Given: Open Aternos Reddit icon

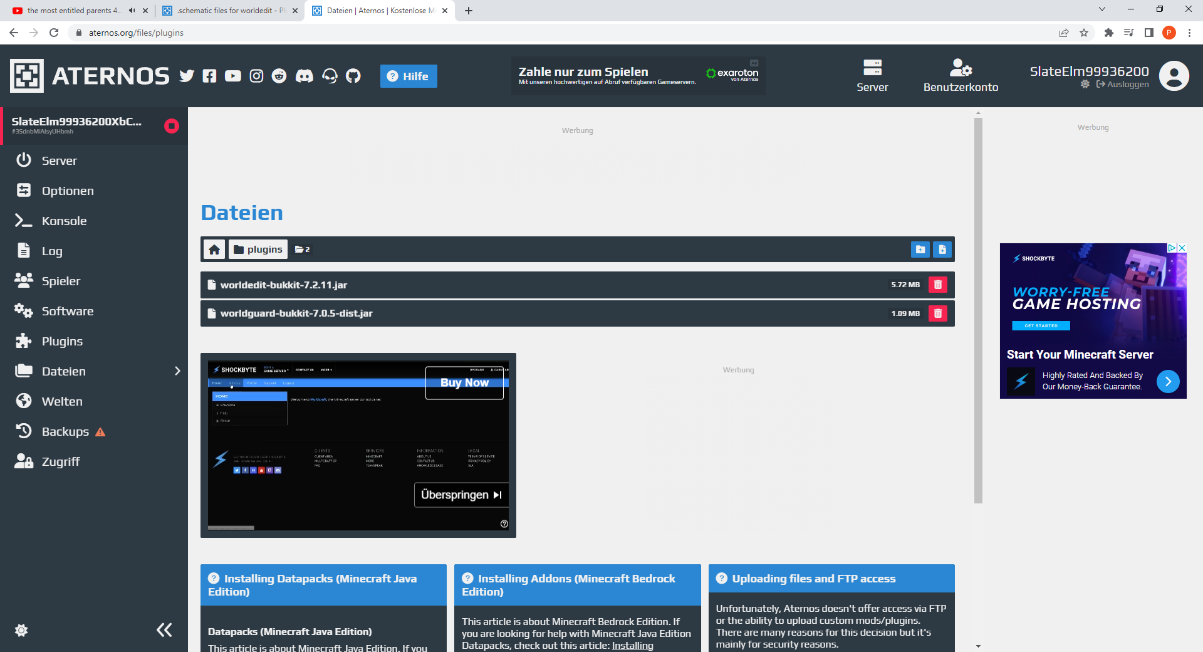Looking at the screenshot, I should point(279,76).
